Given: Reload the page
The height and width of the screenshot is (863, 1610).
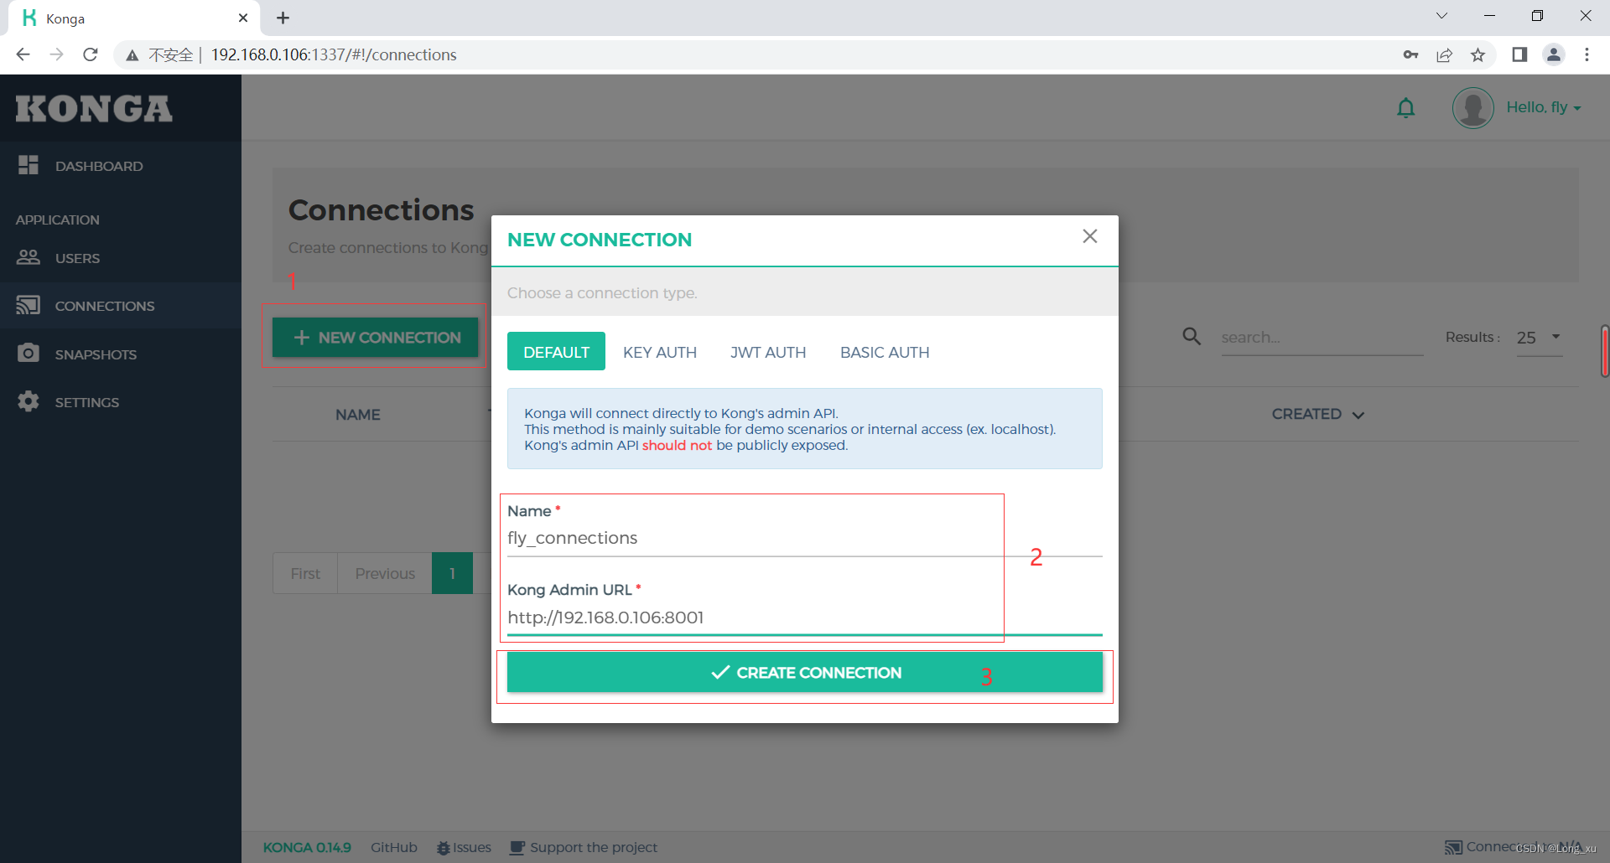Looking at the screenshot, I should click(x=91, y=54).
